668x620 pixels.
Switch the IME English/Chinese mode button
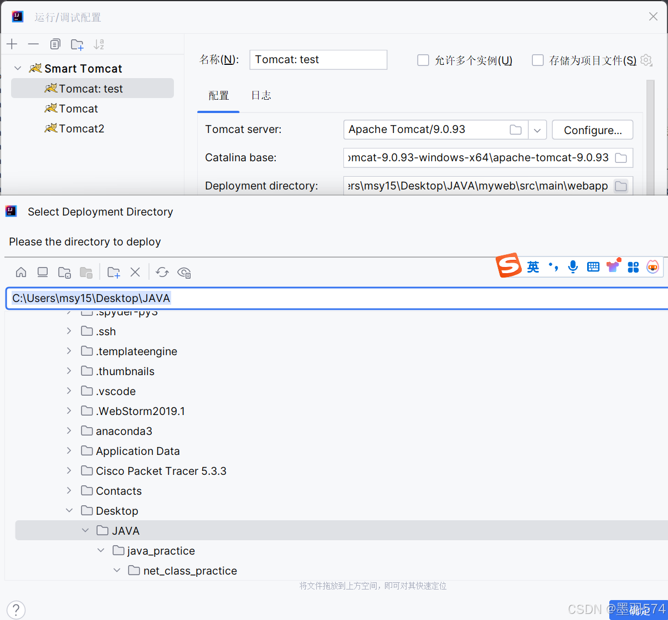tap(533, 267)
